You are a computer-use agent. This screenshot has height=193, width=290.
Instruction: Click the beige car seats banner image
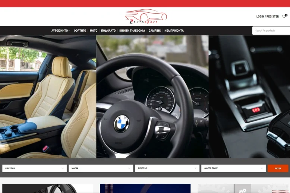coord(48,97)
